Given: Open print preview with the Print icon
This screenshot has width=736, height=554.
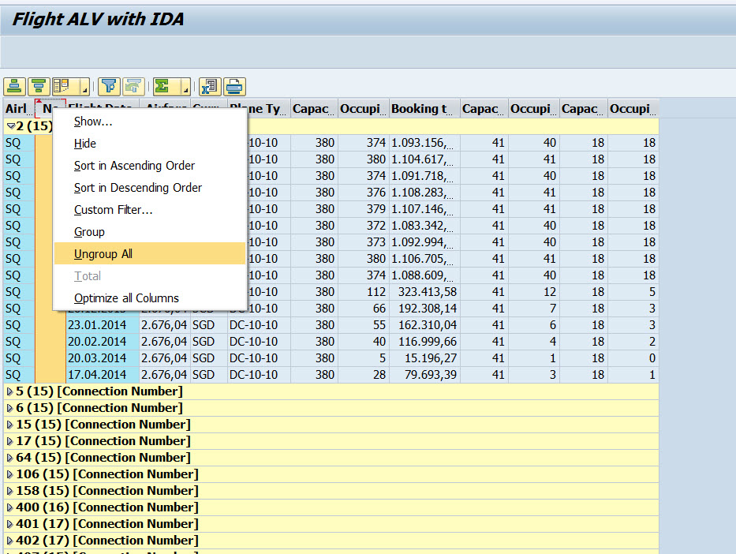Looking at the screenshot, I should (x=234, y=87).
